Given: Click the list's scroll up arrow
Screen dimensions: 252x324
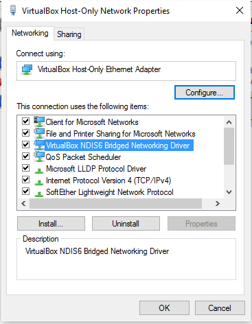Looking at the screenshot, I should 229,122.
